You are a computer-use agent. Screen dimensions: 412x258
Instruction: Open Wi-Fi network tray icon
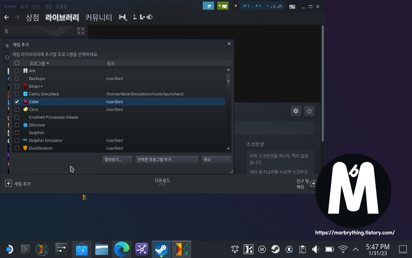[343, 249]
